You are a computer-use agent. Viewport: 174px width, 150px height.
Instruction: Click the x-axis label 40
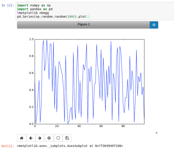pos(79,126)
